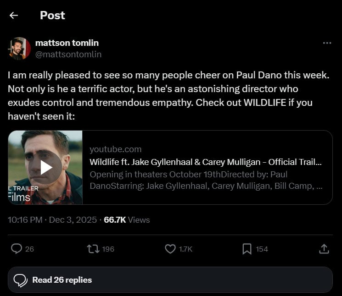Open the three-dot more options menu
This screenshot has width=342, height=296.
[327, 43]
